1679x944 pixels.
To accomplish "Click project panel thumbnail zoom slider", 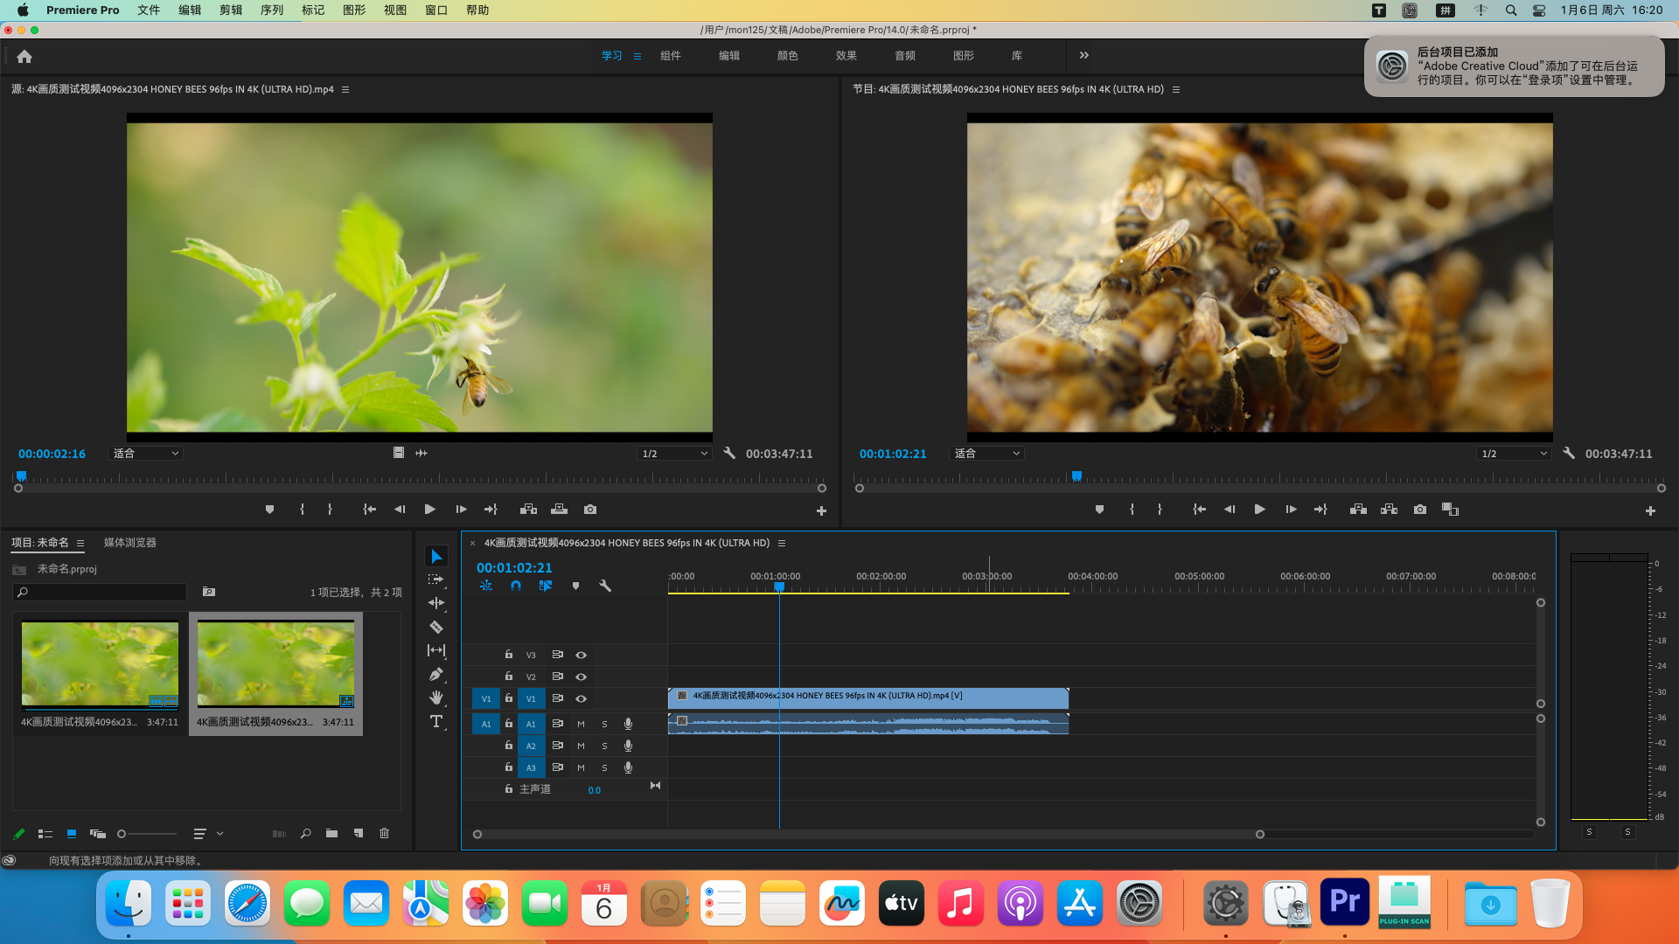I will pos(147,834).
